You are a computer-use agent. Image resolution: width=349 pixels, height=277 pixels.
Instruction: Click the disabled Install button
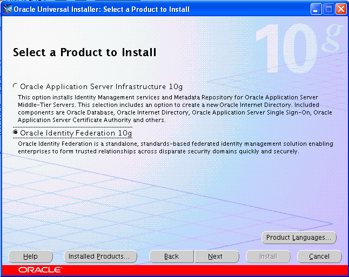tap(268, 256)
